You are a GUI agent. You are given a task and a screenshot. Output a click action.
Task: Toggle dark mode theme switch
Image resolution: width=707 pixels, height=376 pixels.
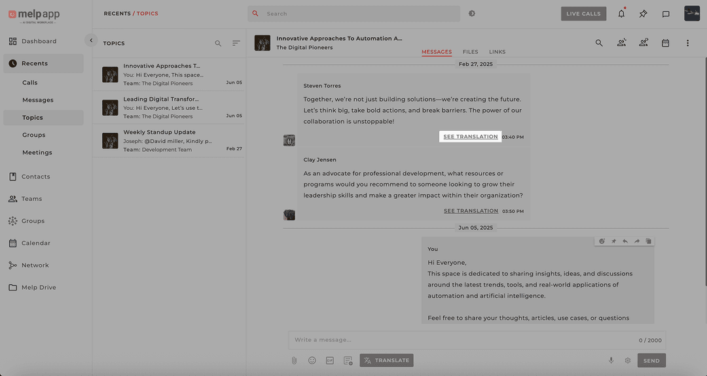(x=472, y=14)
